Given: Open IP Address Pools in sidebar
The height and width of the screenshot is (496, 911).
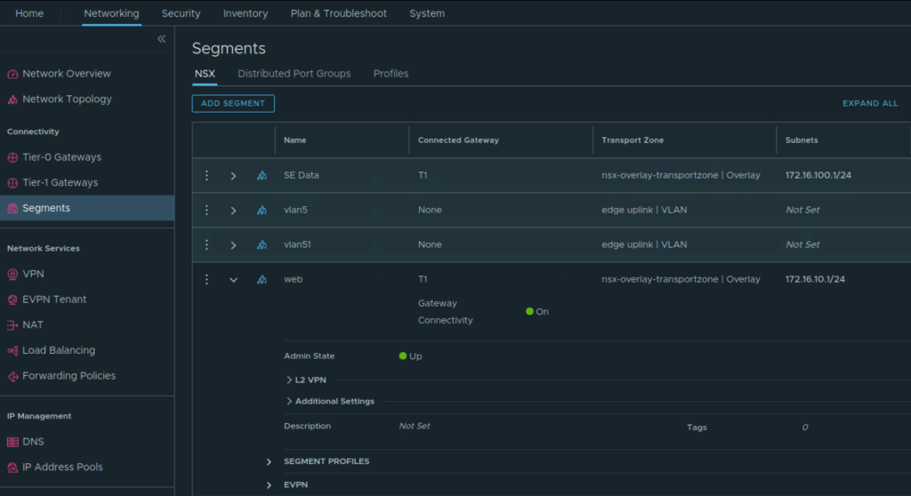Looking at the screenshot, I should [62, 467].
